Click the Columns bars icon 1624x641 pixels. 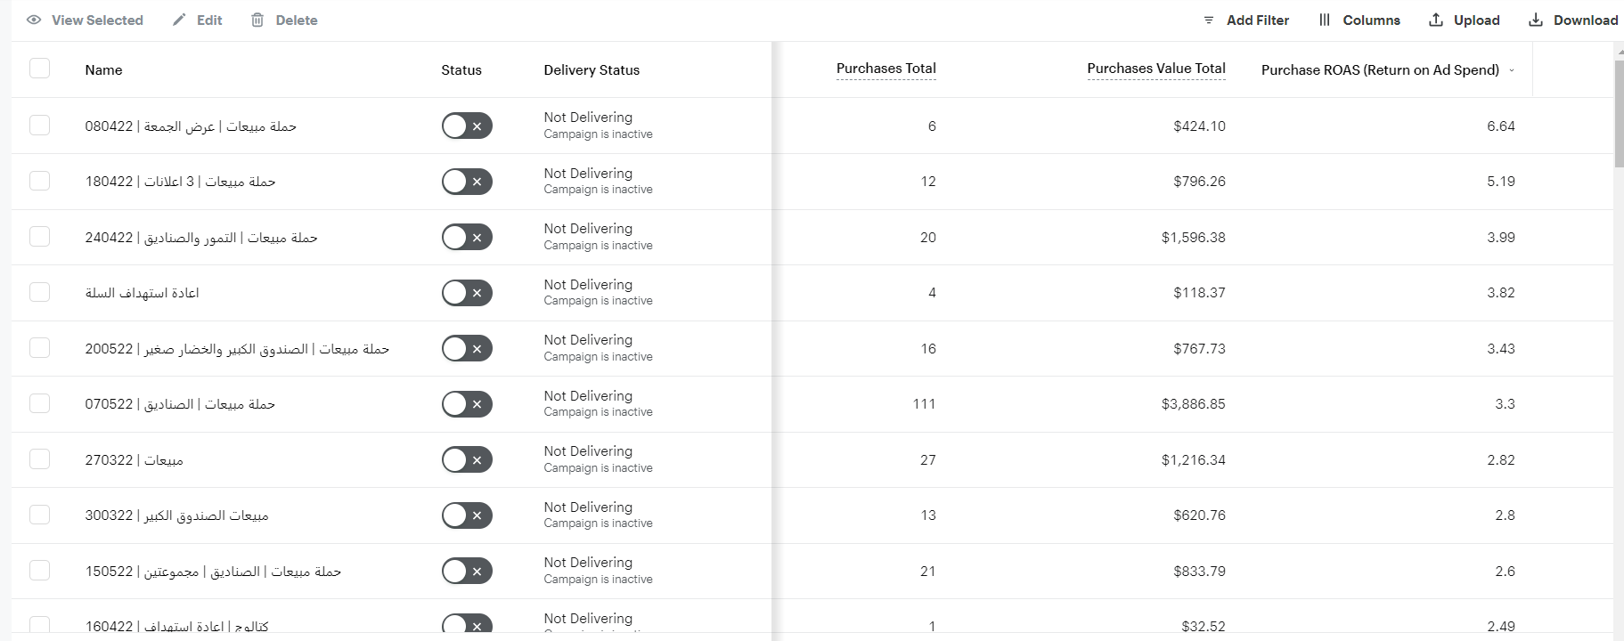[x=1325, y=20]
